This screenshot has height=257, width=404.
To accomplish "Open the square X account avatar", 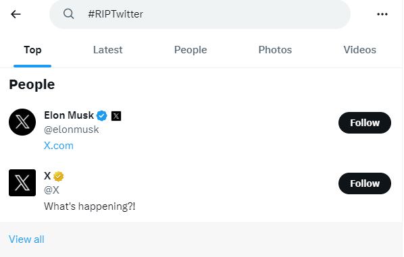I will (x=22, y=183).
